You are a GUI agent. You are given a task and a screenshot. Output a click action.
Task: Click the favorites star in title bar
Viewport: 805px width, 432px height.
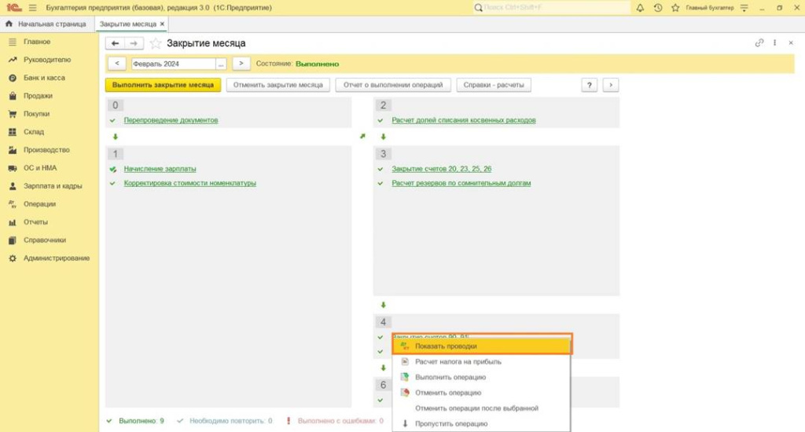(x=674, y=8)
